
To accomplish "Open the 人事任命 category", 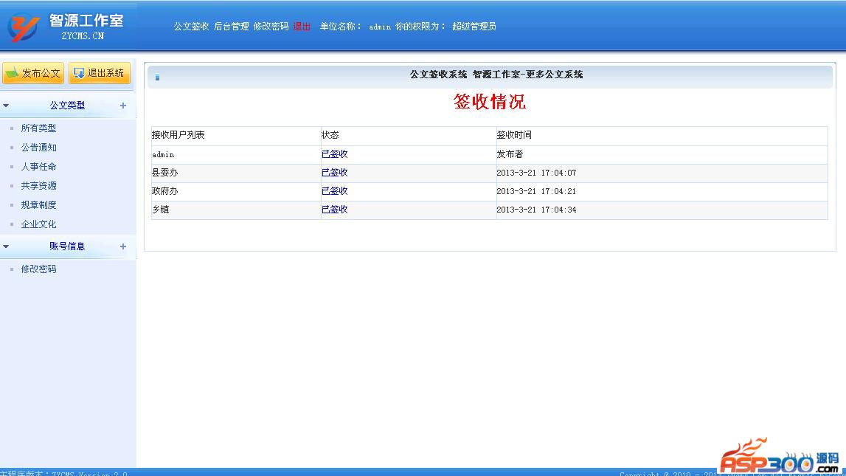I will 38,167.
